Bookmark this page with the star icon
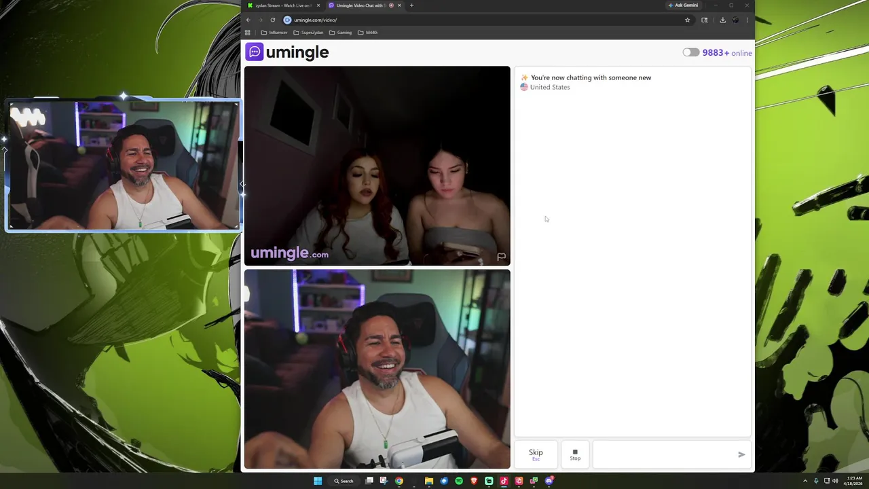The image size is (869, 489). pos(687,20)
